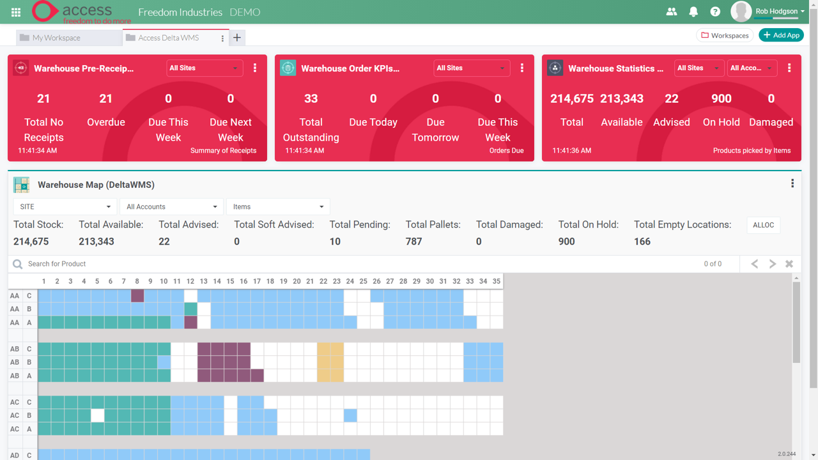Clear the product search with the X icon
The height and width of the screenshot is (460, 818).
pos(789,263)
